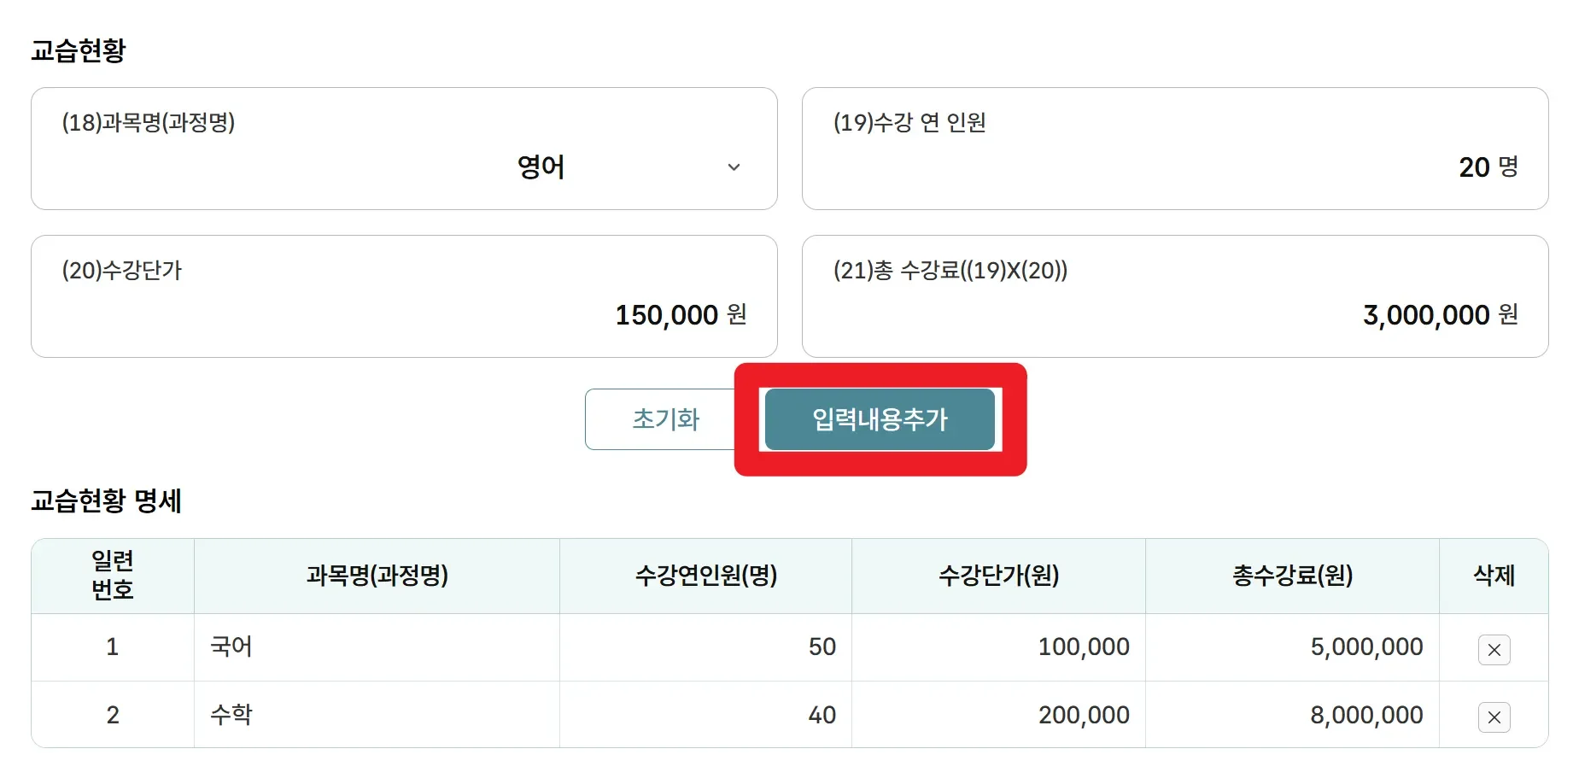Image resolution: width=1573 pixels, height=784 pixels.
Task: Click the 교습현황 명세 section heading
Action: pos(107,500)
